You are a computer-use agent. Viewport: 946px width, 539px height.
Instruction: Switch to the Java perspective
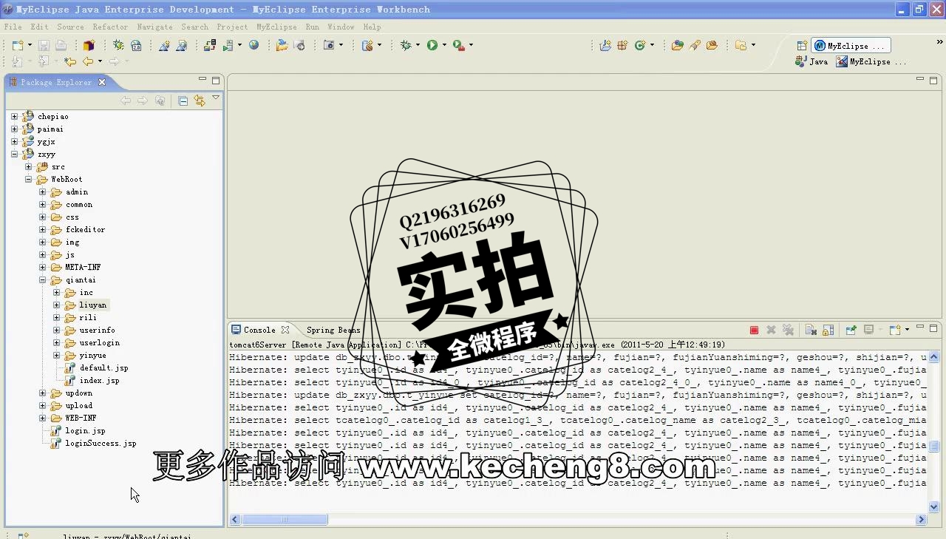[x=811, y=62]
